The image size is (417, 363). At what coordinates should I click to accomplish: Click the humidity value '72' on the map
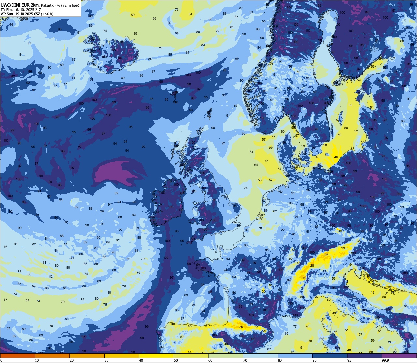pos(390,342)
